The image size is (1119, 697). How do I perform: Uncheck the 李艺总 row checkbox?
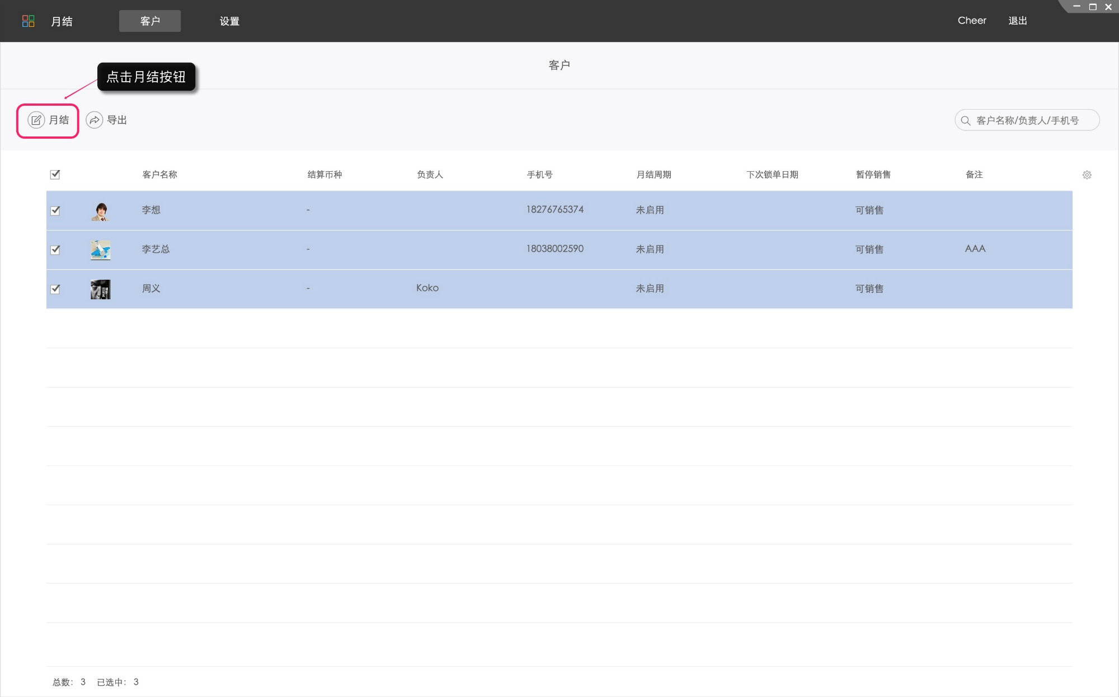tap(55, 250)
